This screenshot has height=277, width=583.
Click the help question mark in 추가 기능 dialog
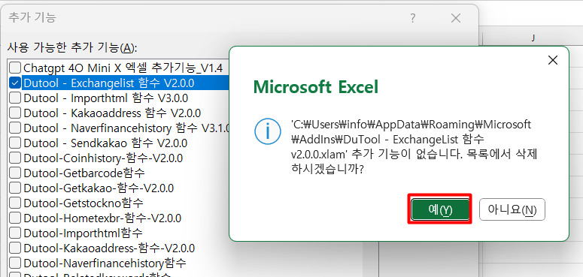pyautogui.click(x=413, y=18)
